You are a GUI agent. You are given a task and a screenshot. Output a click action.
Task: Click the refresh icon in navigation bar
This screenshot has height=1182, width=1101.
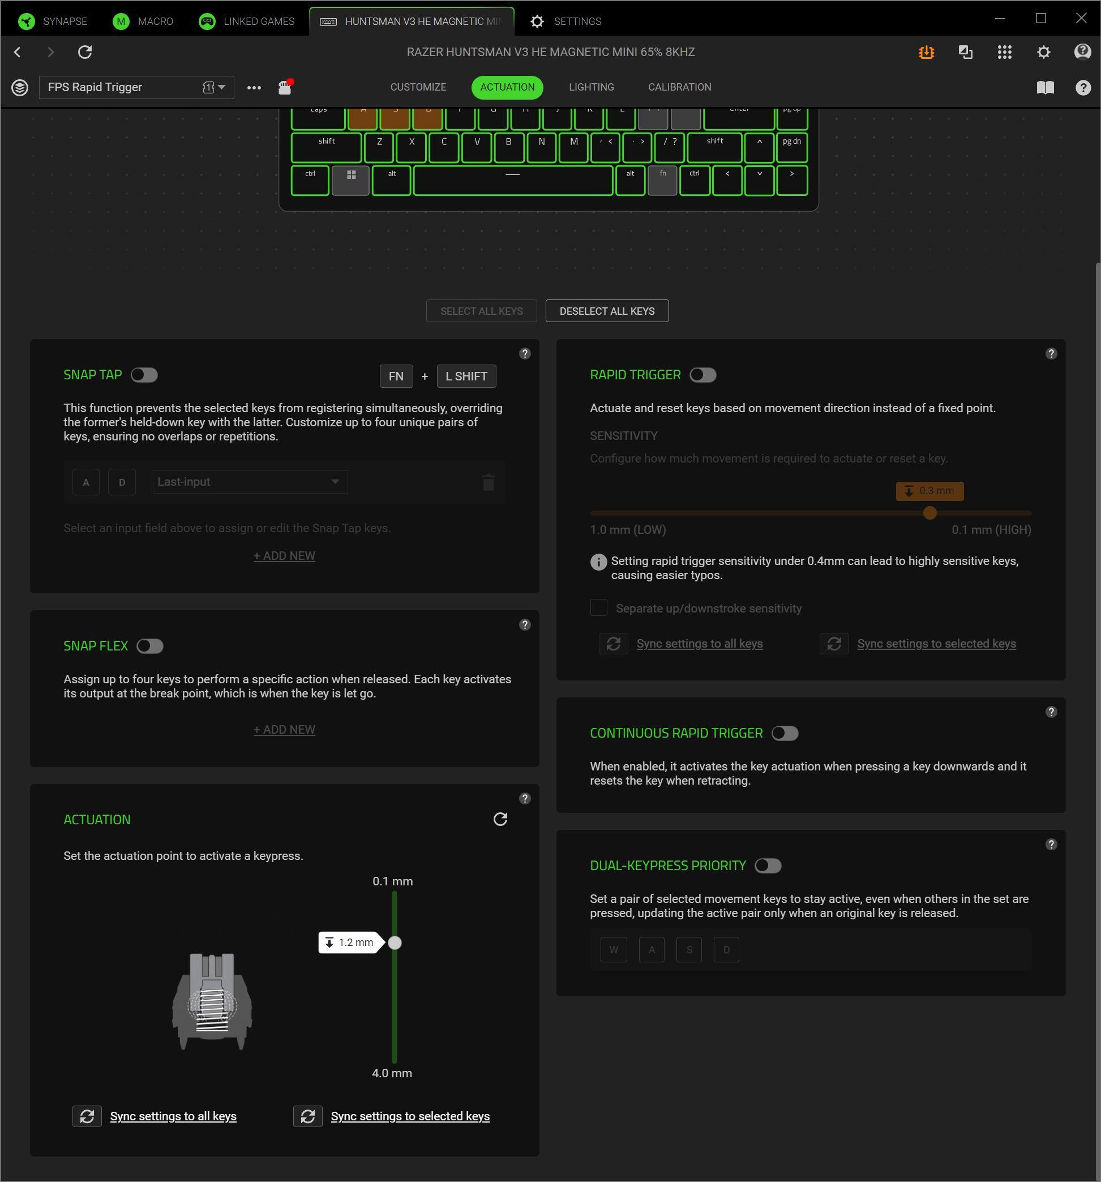[x=85, y=52]
